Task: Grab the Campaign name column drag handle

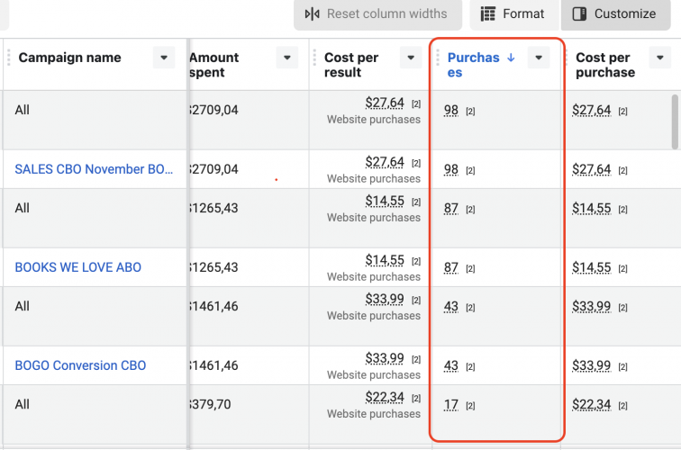Action: (9, 58)
